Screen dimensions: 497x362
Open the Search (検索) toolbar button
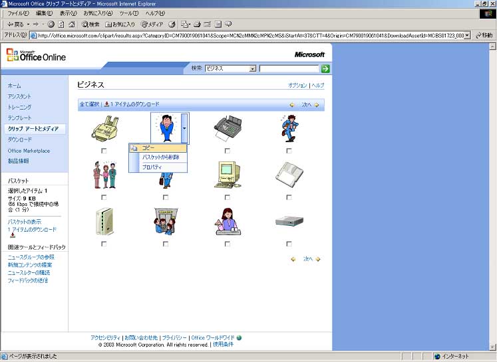pos(90,24)
